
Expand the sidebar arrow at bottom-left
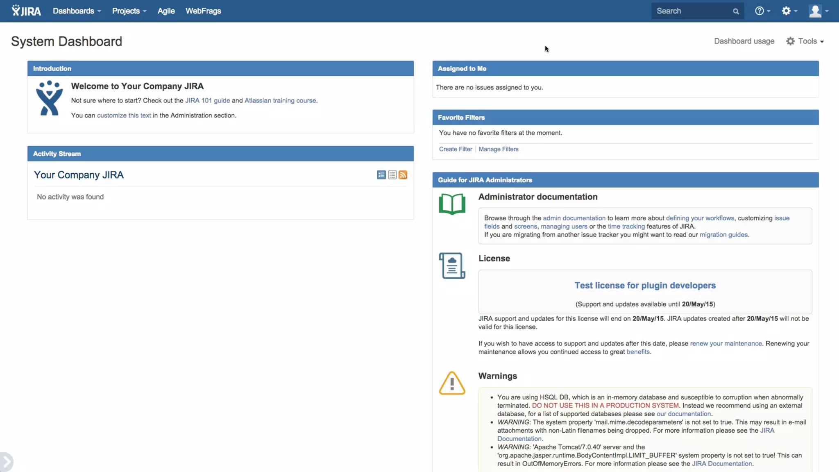pyautogui.click(x=7, y=462)
